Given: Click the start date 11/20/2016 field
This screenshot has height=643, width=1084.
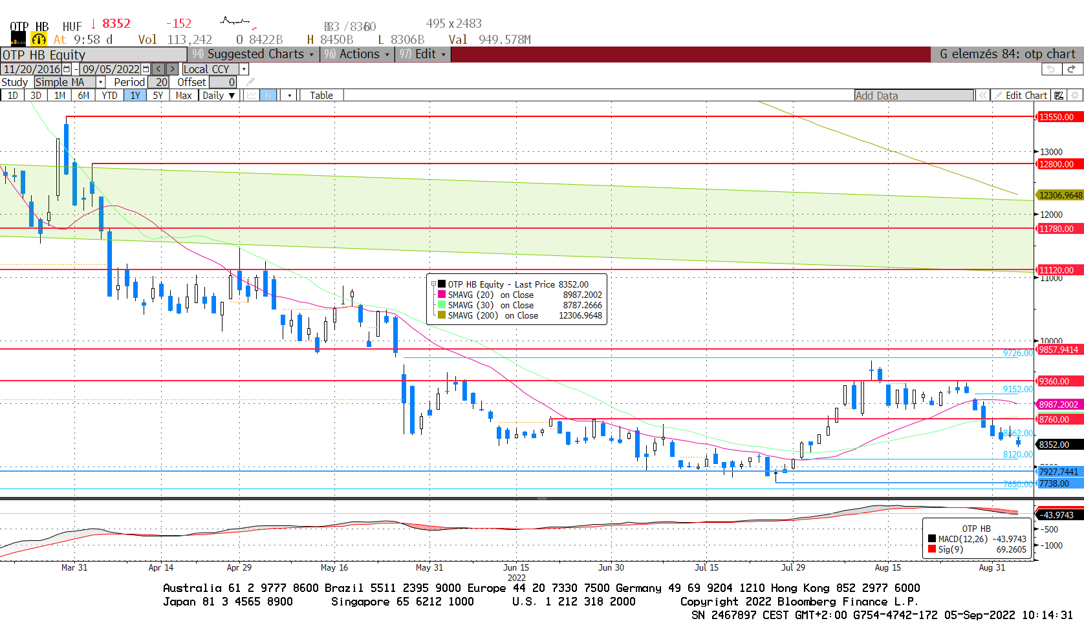Looking at the screenshot, I should pos(32,69).
